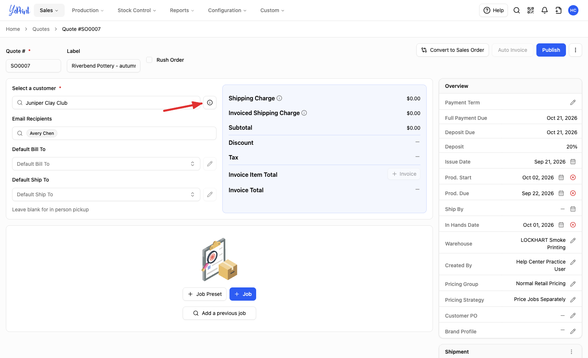This screenshot has height=358, width=588.
Task: Click Convert to Sales Order
Action: point(452,50)
